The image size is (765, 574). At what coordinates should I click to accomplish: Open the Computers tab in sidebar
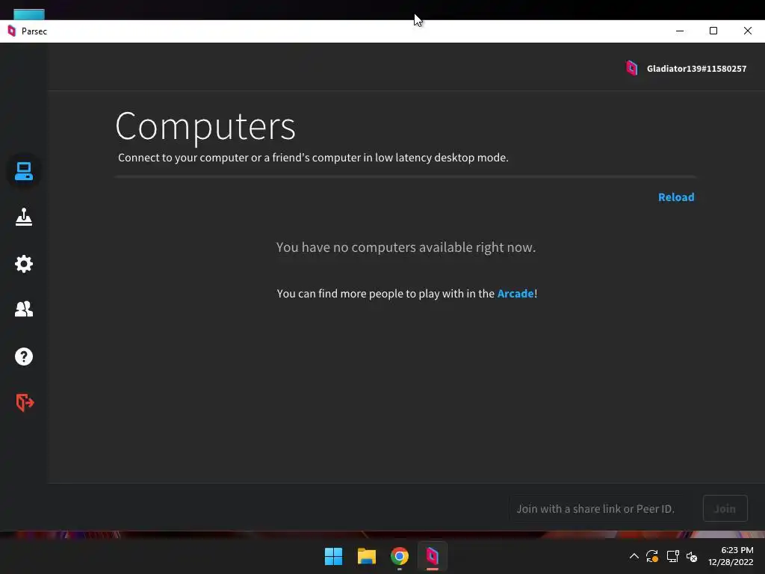[x=23, y=171]
